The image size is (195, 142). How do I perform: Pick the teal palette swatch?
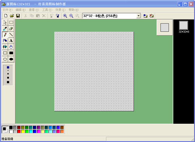click(x=31, y=128)
